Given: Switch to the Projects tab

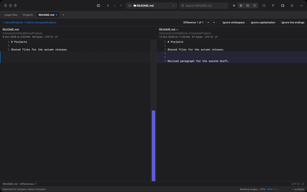Looking at the screenshot, I should (x=28, y=15).
